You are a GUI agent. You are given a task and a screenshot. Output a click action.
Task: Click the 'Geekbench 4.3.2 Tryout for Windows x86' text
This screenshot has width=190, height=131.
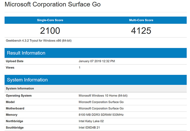[39, 41]
